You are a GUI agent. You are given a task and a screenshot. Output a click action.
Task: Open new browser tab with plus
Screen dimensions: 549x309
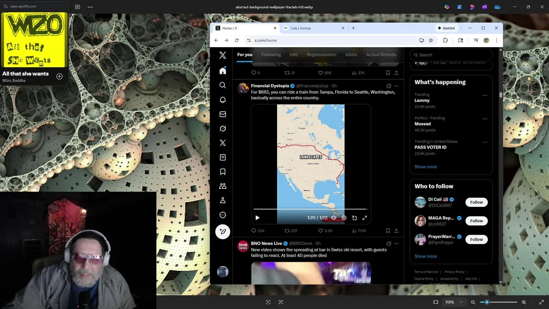[353, 28]
